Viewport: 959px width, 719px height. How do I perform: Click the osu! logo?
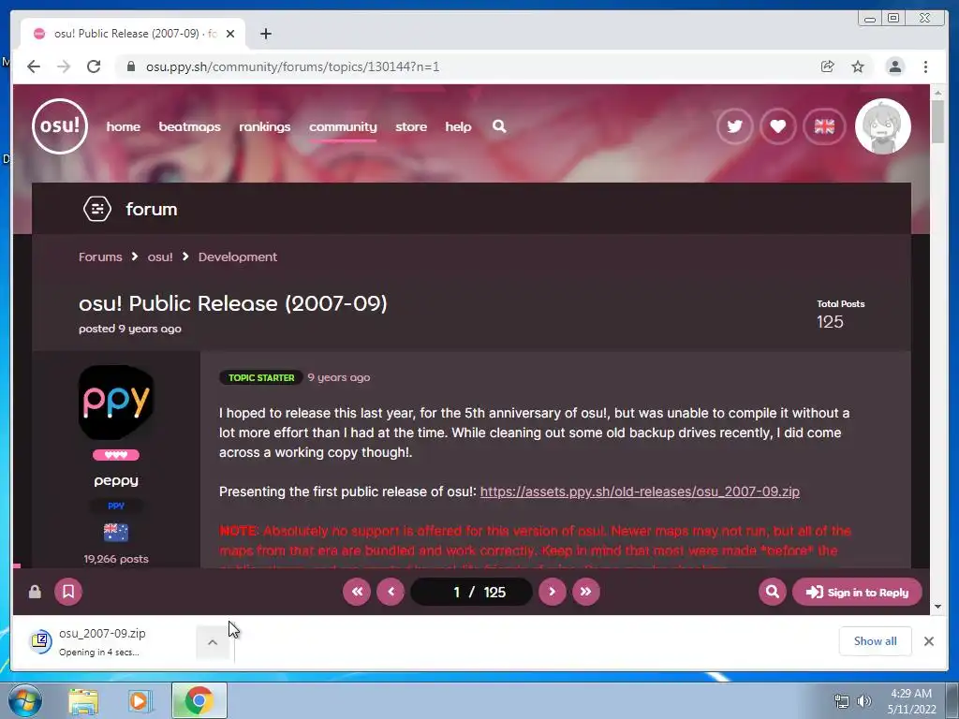pos(60,126)
